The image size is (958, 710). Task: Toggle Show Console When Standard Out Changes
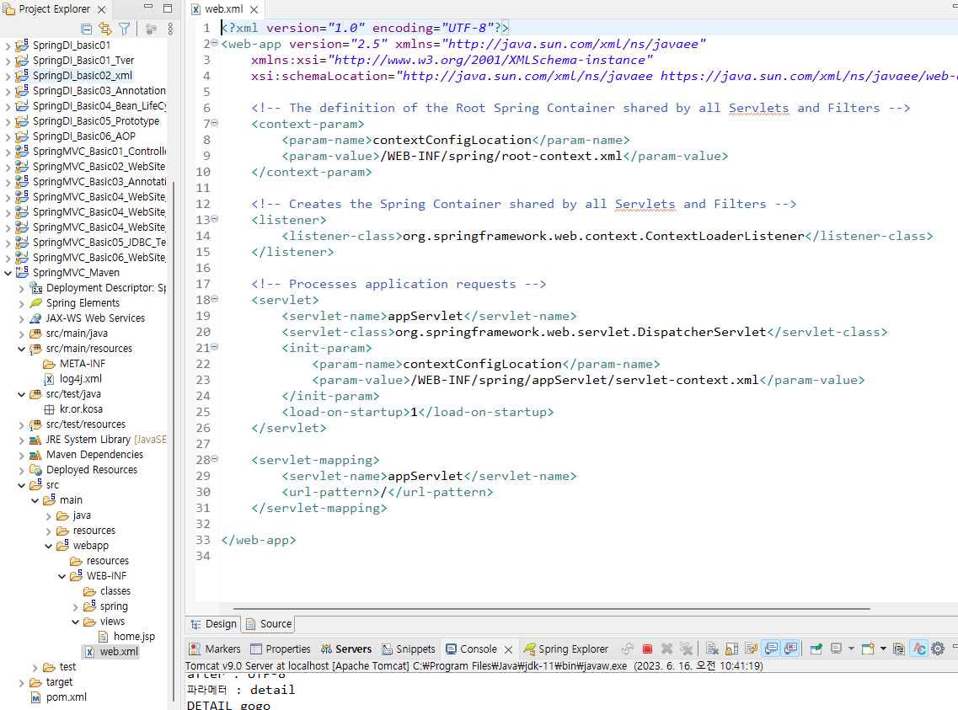pyautogui.click(x=771, y=649)
